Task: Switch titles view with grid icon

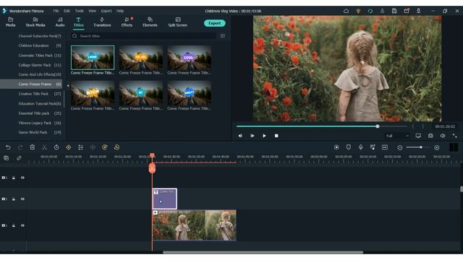Action: tap(223, 36)
